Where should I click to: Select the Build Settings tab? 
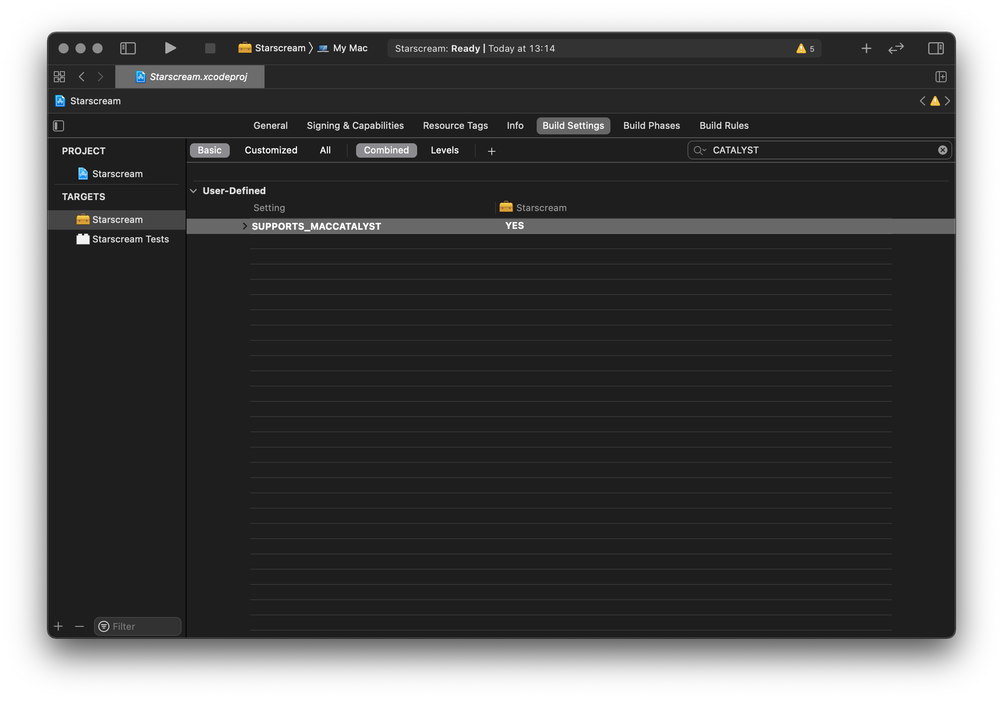point(573,126)
